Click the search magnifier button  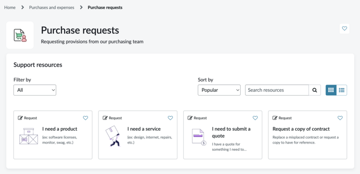click(x=315, y=90)
